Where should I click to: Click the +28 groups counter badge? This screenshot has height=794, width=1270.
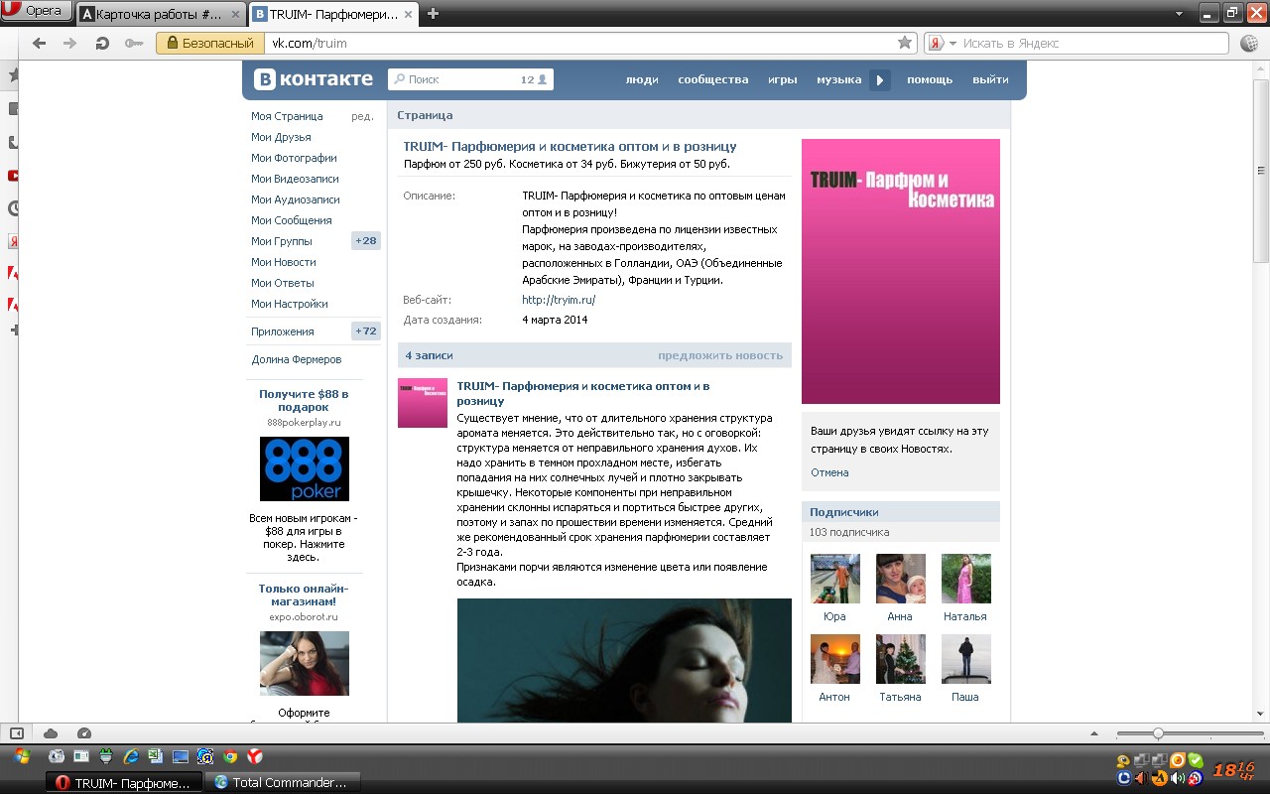pyautogui.click(x=366, y=241)
